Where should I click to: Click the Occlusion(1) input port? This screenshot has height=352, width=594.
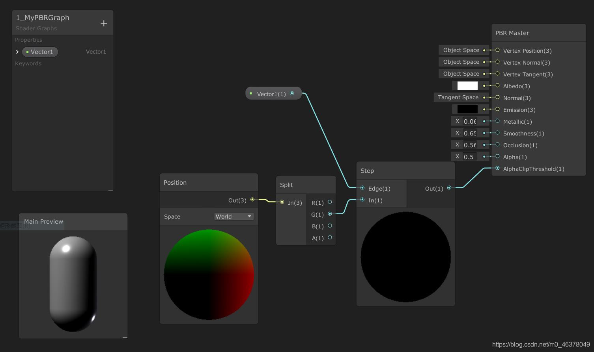tap(497, 145)
